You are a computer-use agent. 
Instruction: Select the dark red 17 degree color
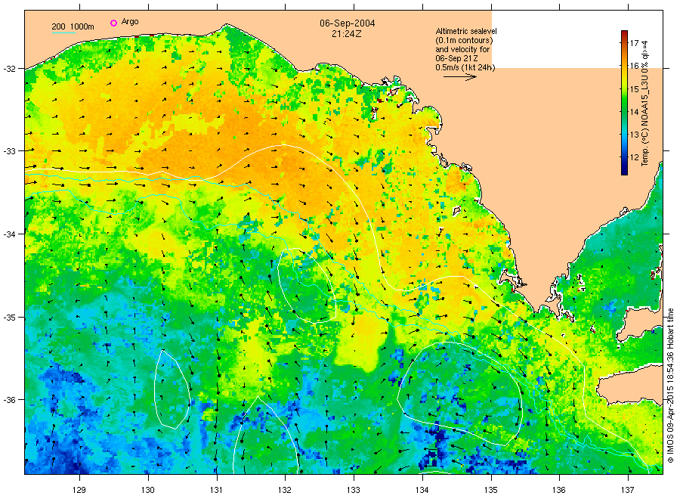tap(624, 35)
